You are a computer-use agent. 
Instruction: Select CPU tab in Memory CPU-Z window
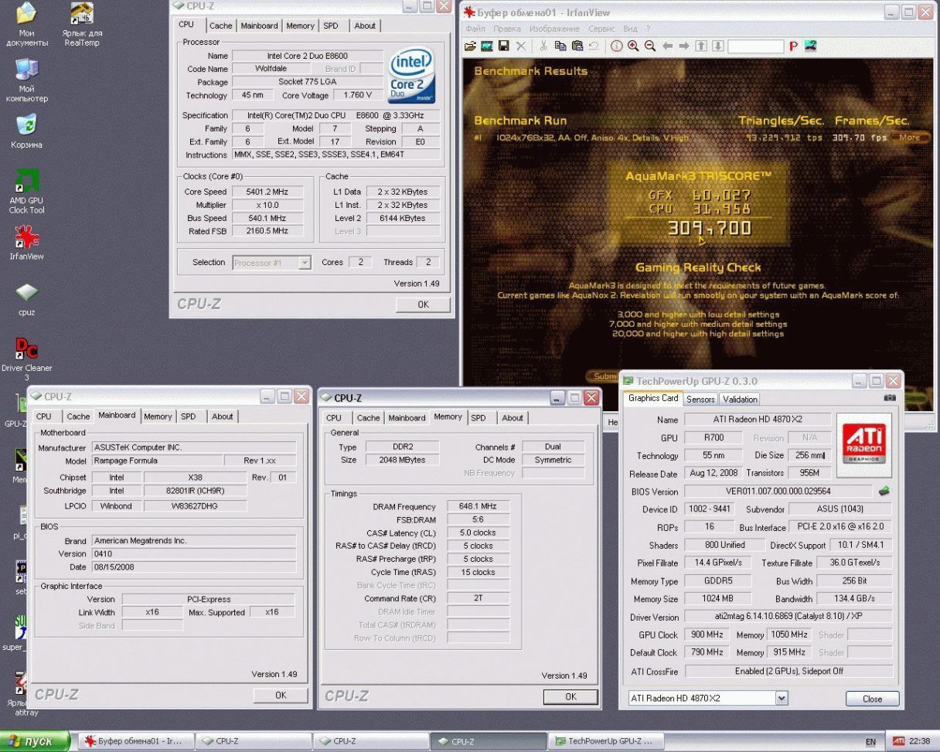point(334,418)
